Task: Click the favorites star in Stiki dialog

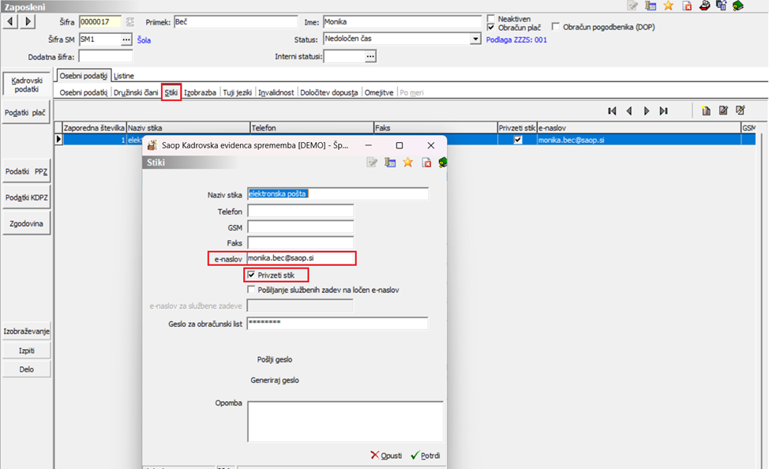Action: tap(408, 163)
